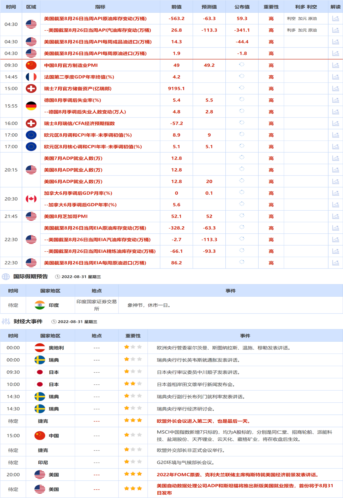
Task: Open chart icon for 欧元区8月调和CPI年率
Action: (335, 135)
